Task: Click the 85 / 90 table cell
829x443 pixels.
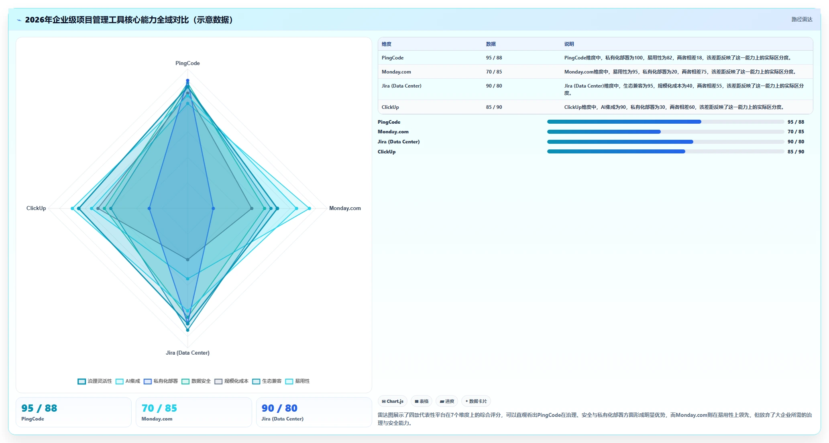Action: [494, 107]
